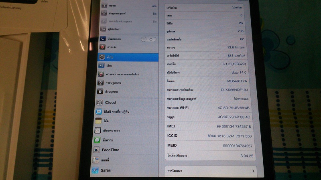Click the model value 'MD540TH/A'
Image resolution: width=321 pixels, height=180 pixels.
(237, 81)
